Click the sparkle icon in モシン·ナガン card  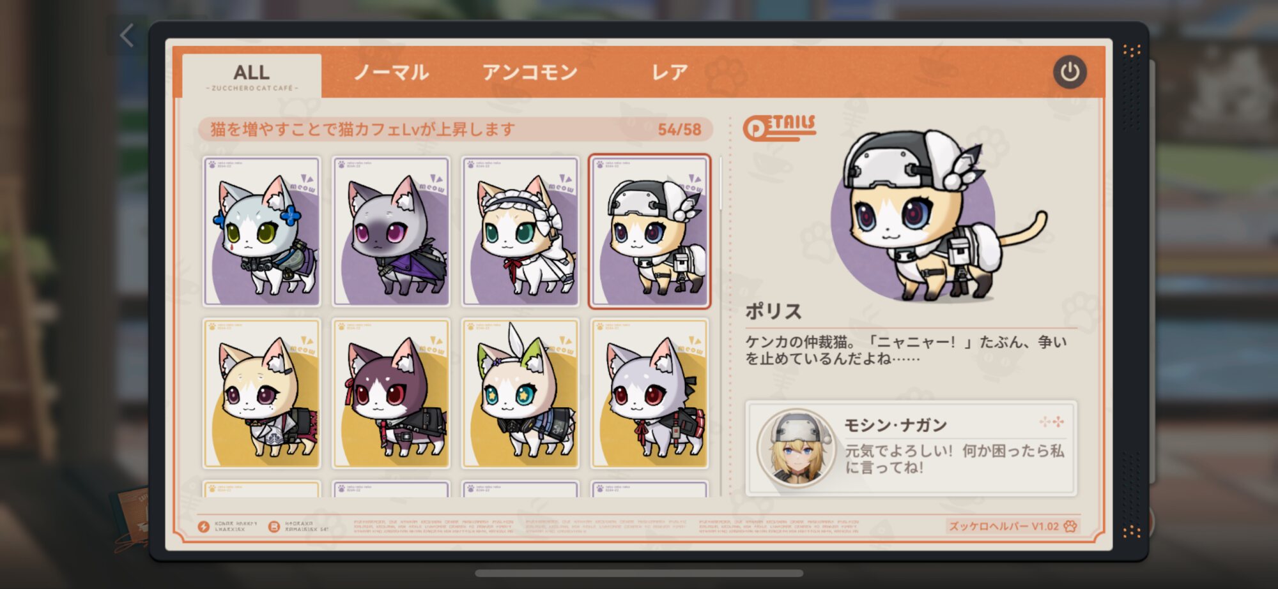tap(1051, 422)
